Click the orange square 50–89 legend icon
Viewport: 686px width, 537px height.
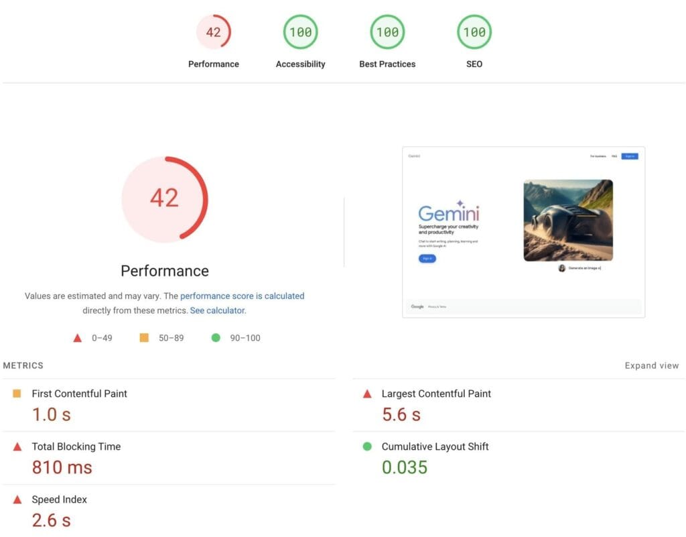point(144,337)
